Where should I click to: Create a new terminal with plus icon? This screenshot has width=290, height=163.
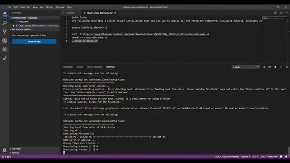(x=264, y=67)
